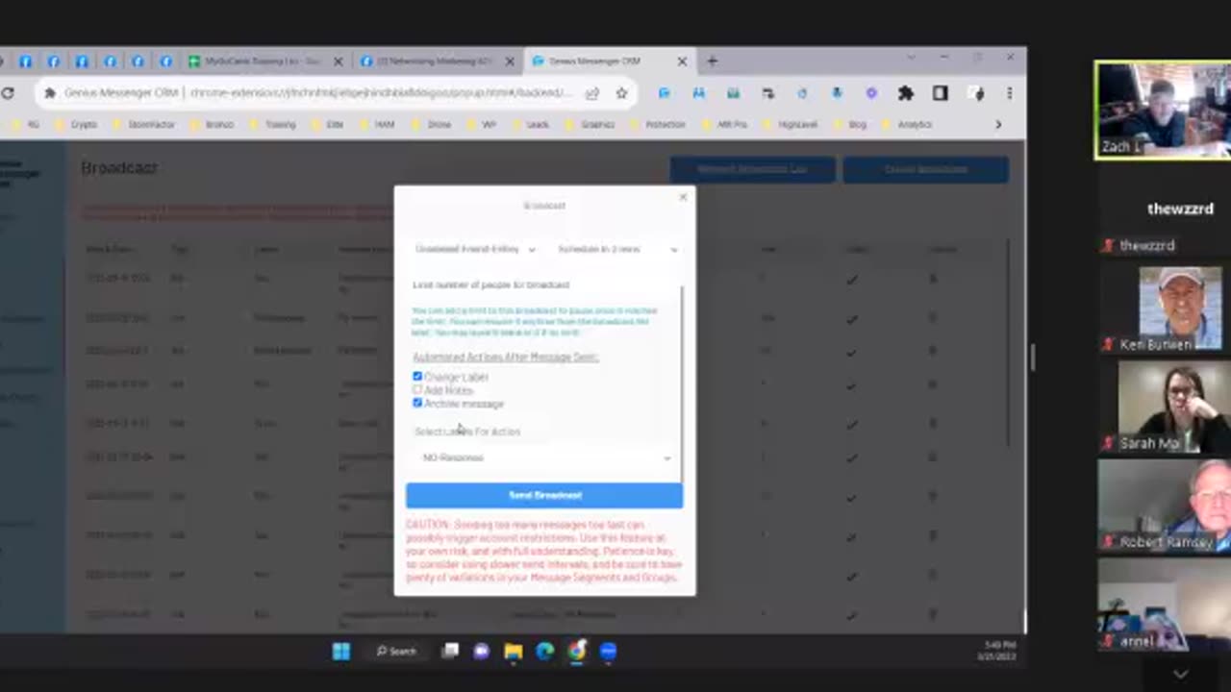
Task: Click the Send Broadcast button
Action: [544, 495]
